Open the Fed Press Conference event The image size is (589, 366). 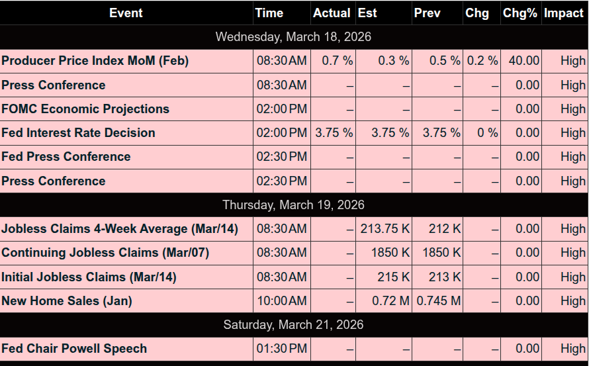[66, 157]
